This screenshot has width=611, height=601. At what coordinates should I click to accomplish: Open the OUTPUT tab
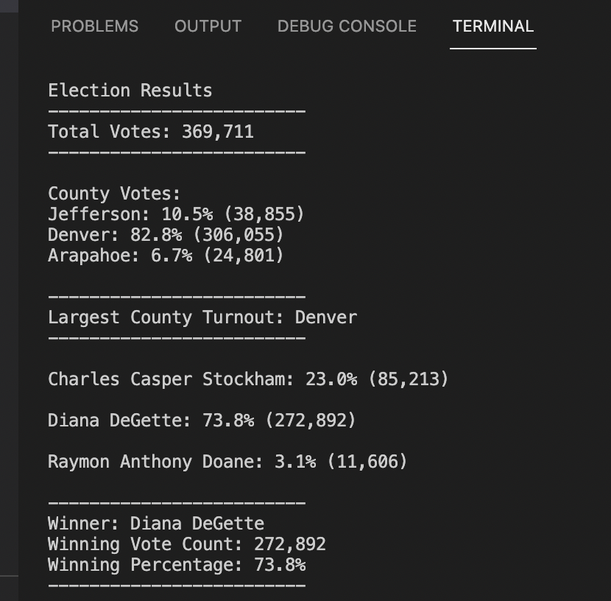(208, 26)
